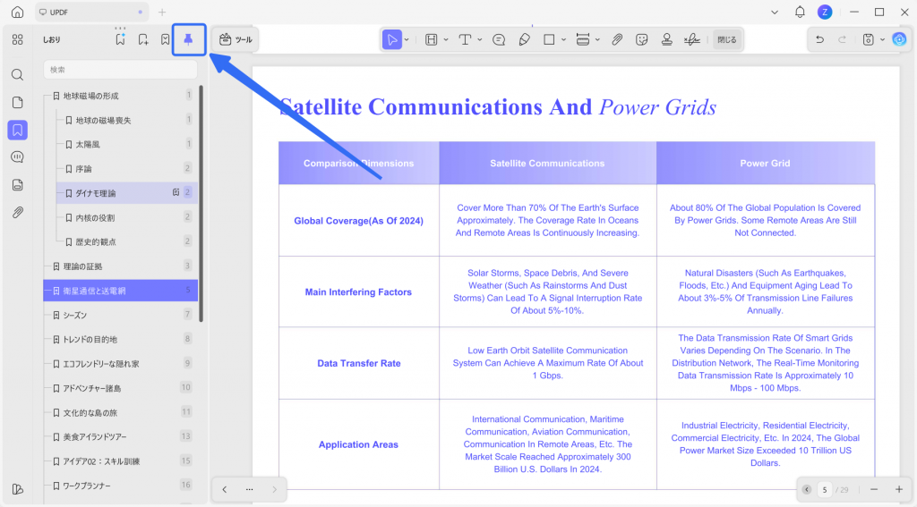Viewport: 917px width, 507px height.
Task: Open the thumbnails grid panel in the sidebar
Action: pos(18,39)
